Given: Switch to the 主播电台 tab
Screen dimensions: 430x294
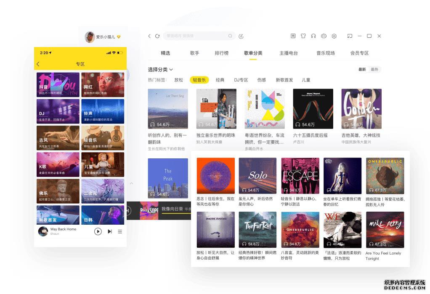Looking at the screenshot, I should pyautogui.click(x=288, y=53).
